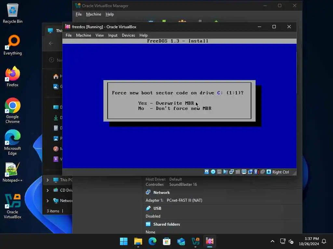The image size is (333, 249).
Task: Open Help menu in VirtualBox Manager window
Action: pyautogui.click(x=110, y=14)
